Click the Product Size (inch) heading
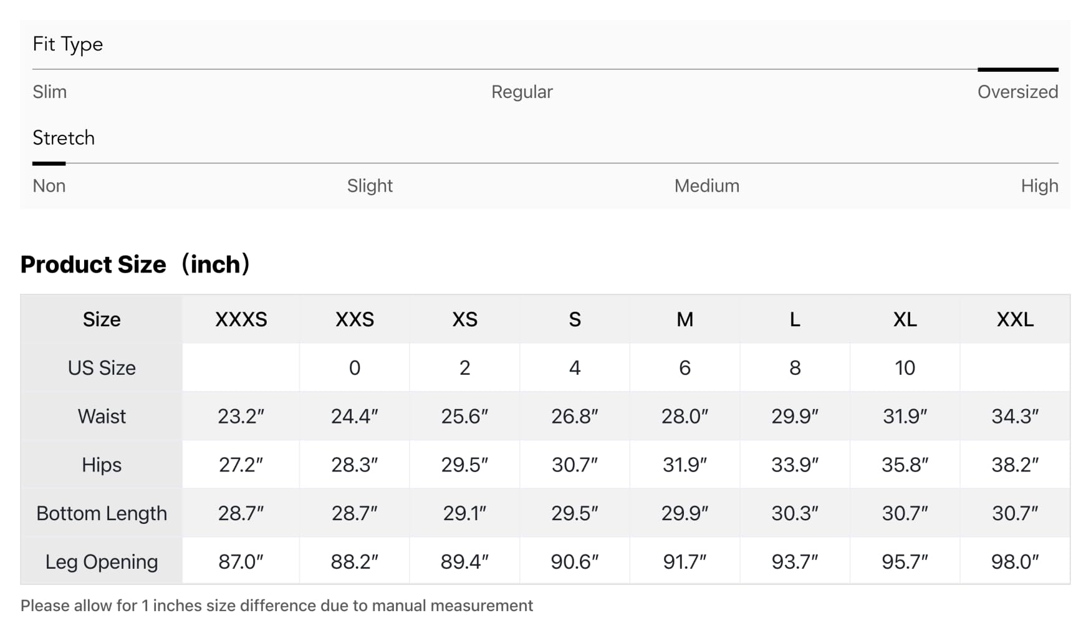1091x633 pixels. click(135, 264)
